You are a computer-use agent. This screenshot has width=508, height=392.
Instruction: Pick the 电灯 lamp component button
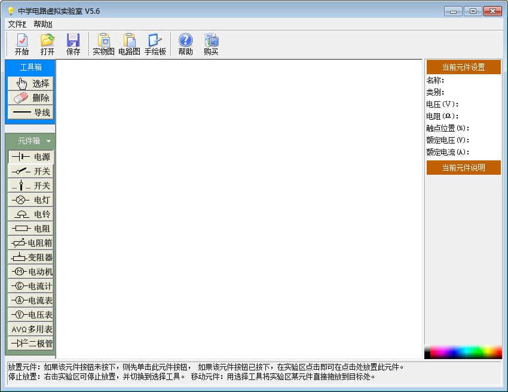click(30, 200)
